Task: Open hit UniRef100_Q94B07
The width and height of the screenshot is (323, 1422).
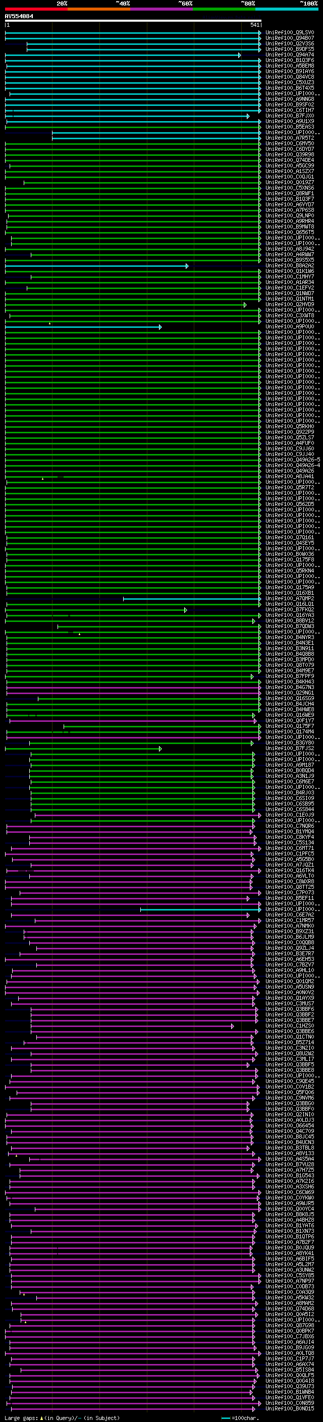Action: (289, 38)
